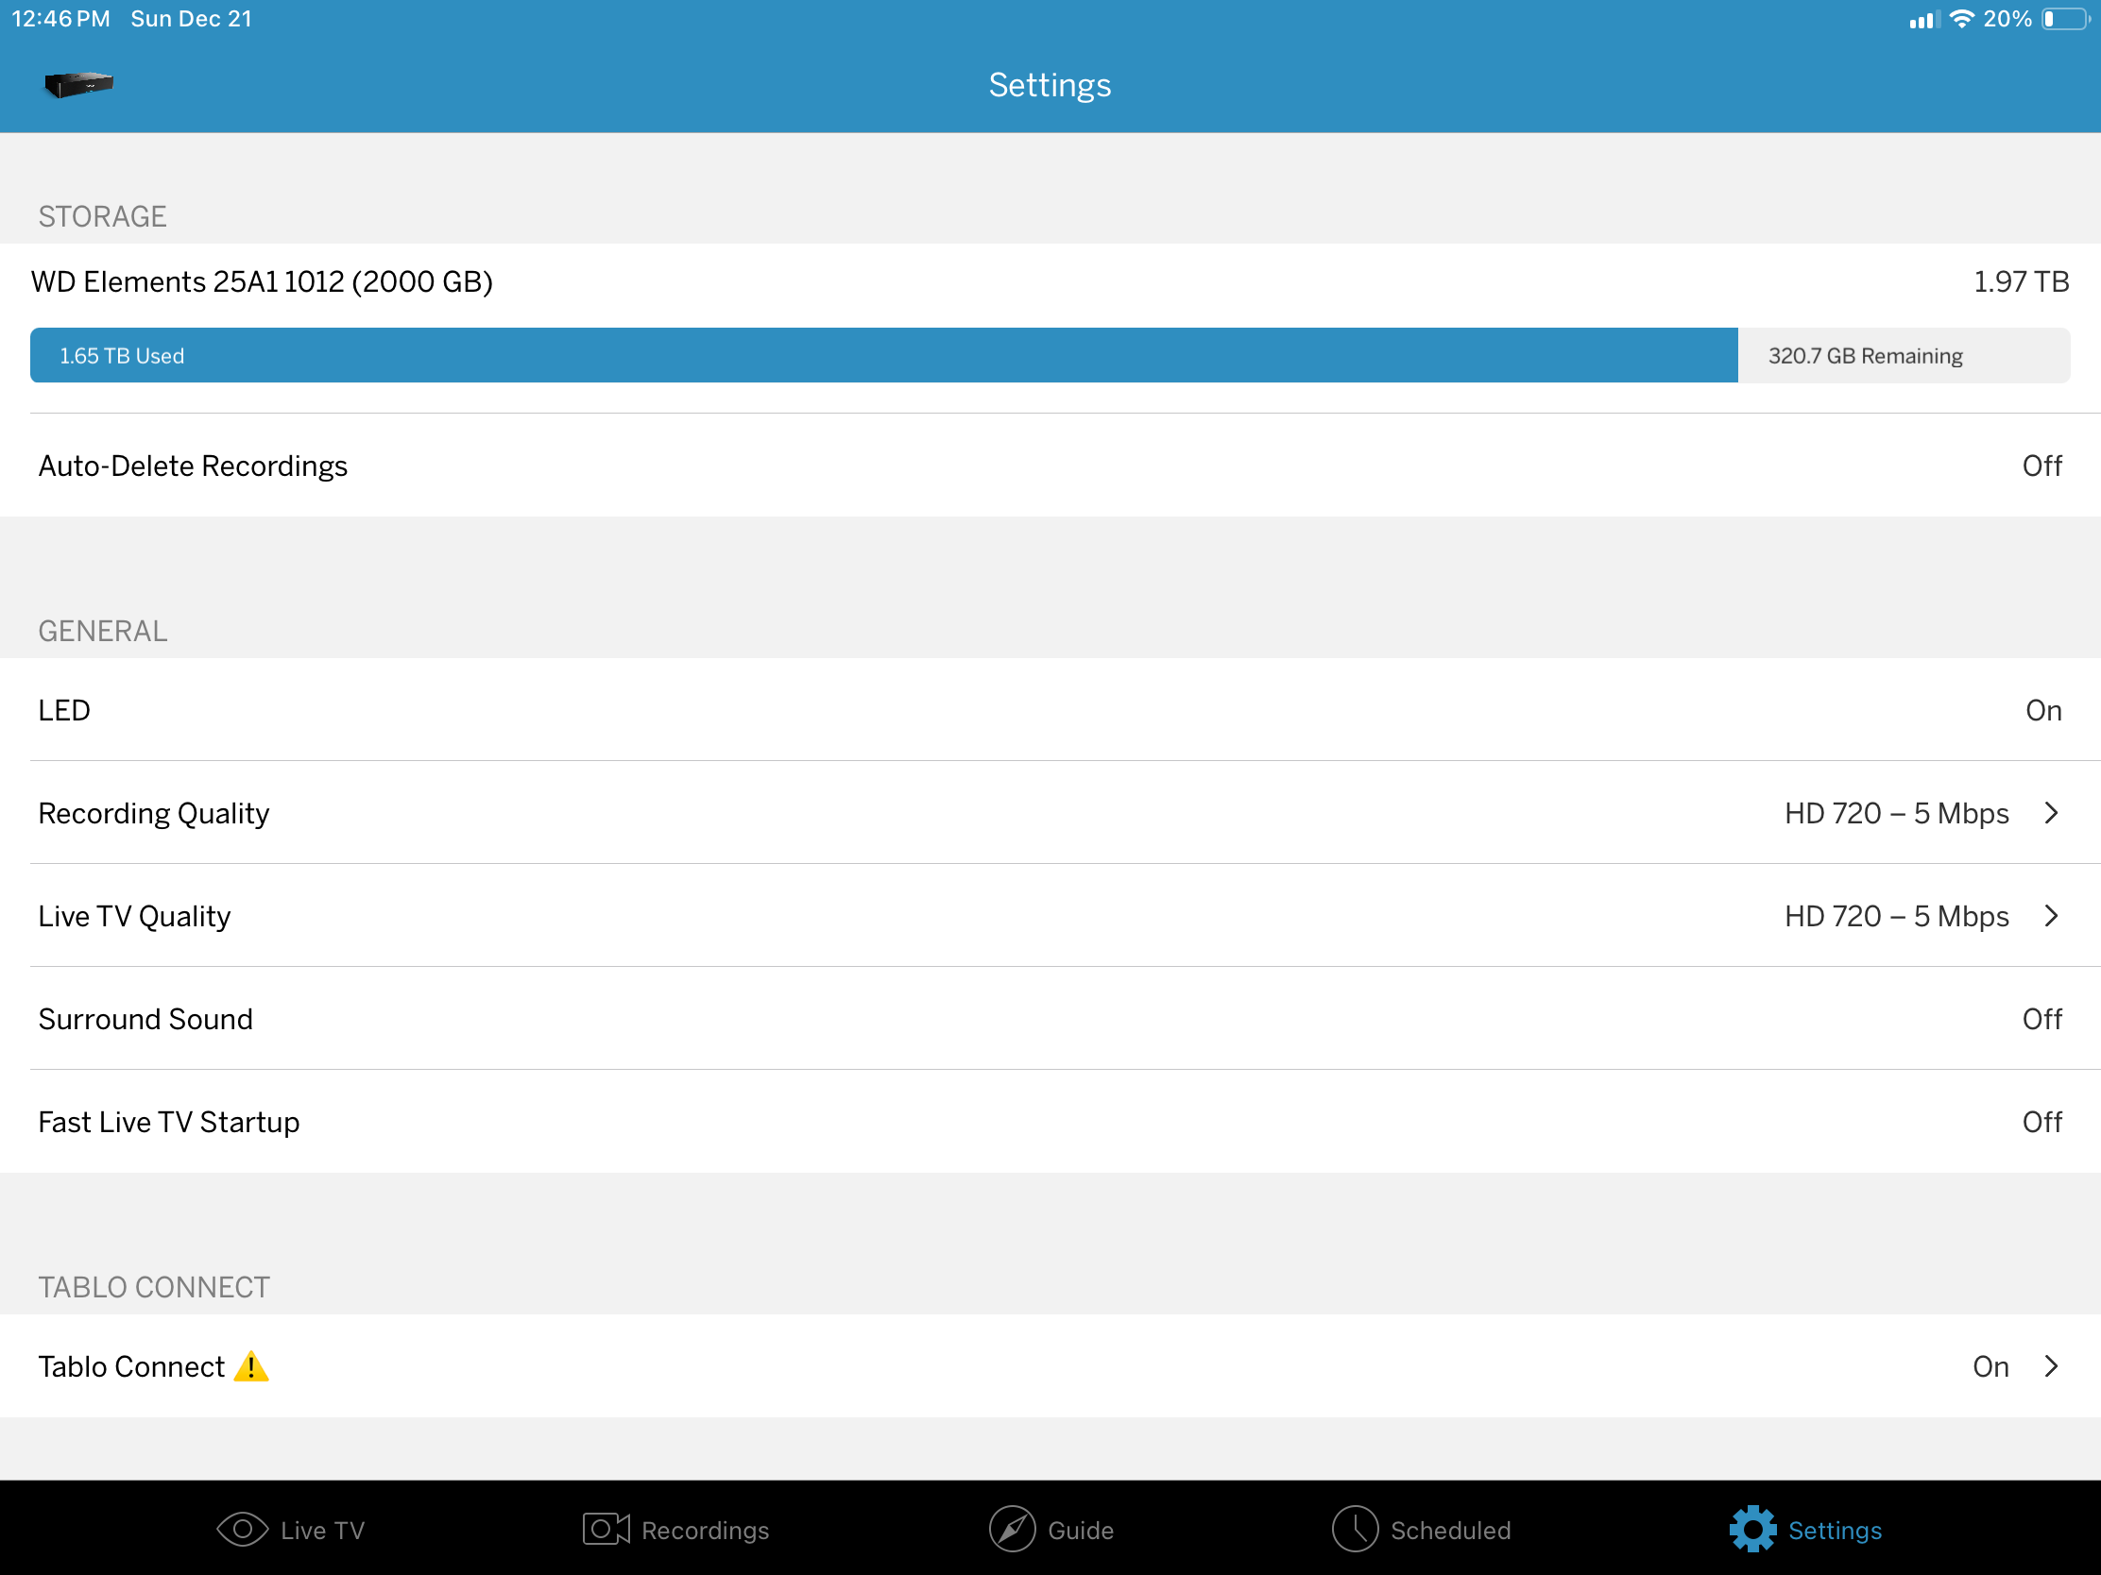Image resolution: width=2101 pixels, height=1575 pixels.
Task: Toggle Surround Sound off value
Action: tap(2041, 1020)
